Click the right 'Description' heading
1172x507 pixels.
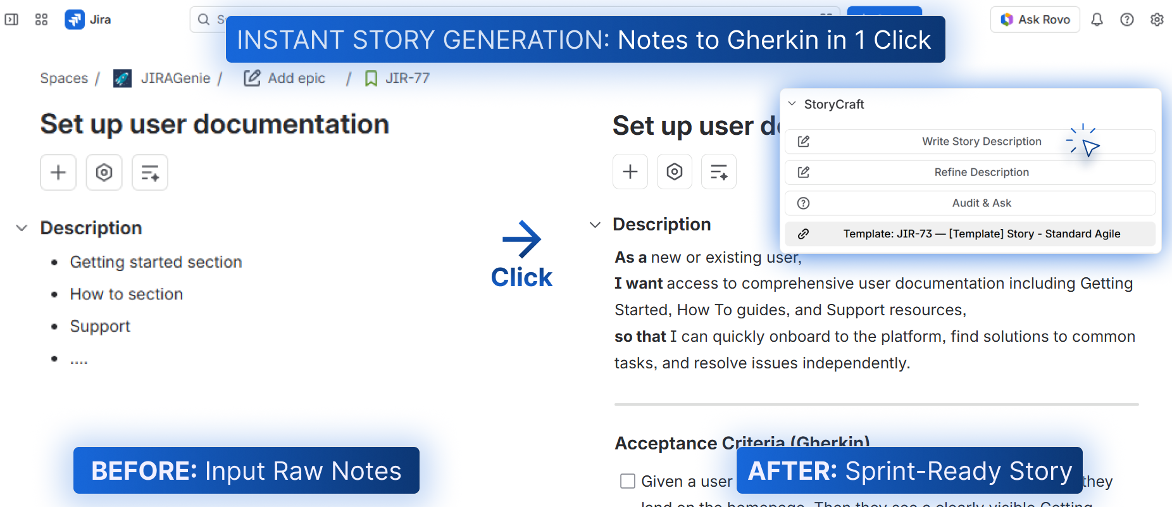coord(662,225)
